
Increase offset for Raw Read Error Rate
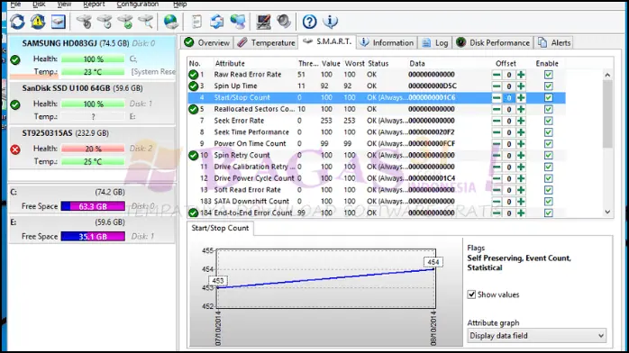[521, 75]
